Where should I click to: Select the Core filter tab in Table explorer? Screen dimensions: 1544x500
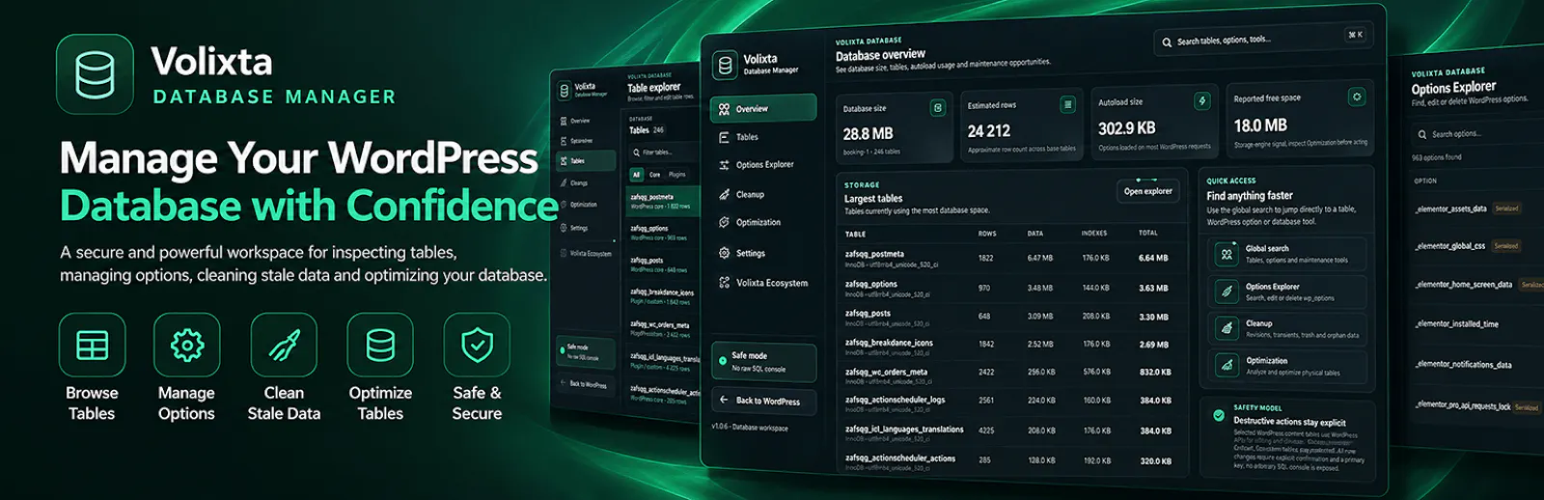coord(654,175)
